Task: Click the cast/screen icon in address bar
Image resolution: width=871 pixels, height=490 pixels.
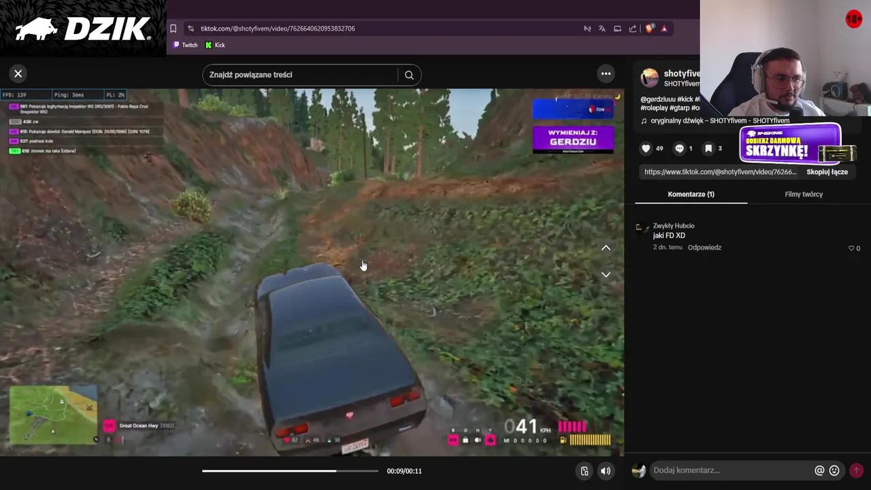Action: click(x=617, y=29)
